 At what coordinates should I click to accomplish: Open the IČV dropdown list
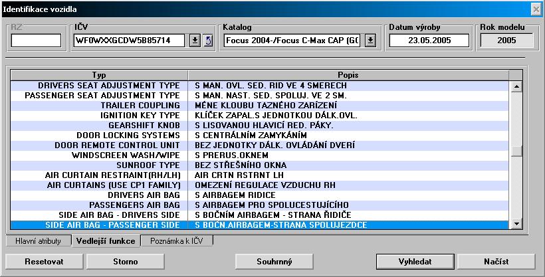point(195,41)
